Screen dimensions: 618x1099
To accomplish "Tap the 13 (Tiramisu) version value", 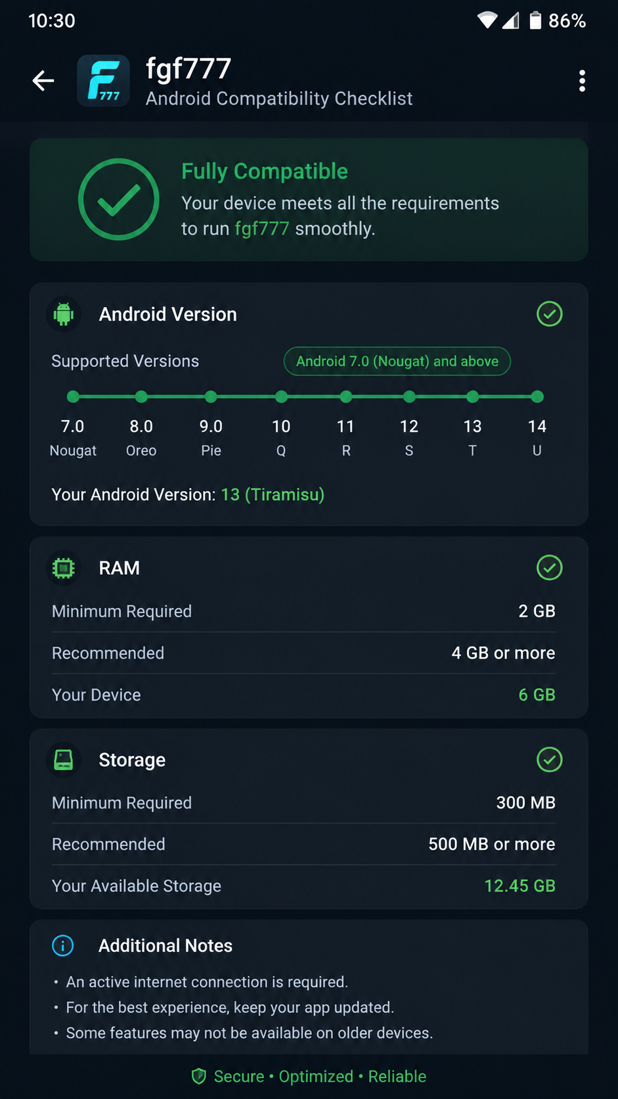I will (273, 495).
